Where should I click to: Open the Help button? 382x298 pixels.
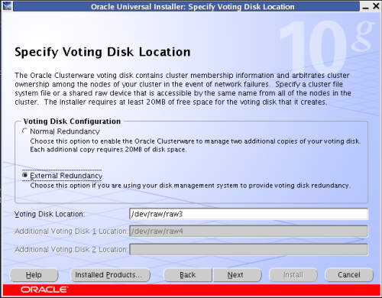(x=34, y=275)
